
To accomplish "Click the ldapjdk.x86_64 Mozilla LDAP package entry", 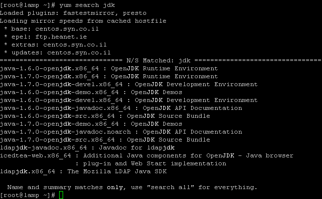I will (83, 172).
